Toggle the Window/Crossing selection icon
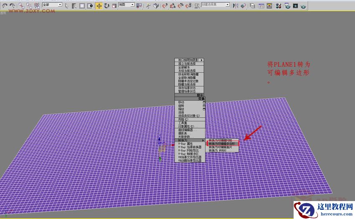Image resolution: width=355 pixels, height=219 pixels. click(x=90, y=6)
